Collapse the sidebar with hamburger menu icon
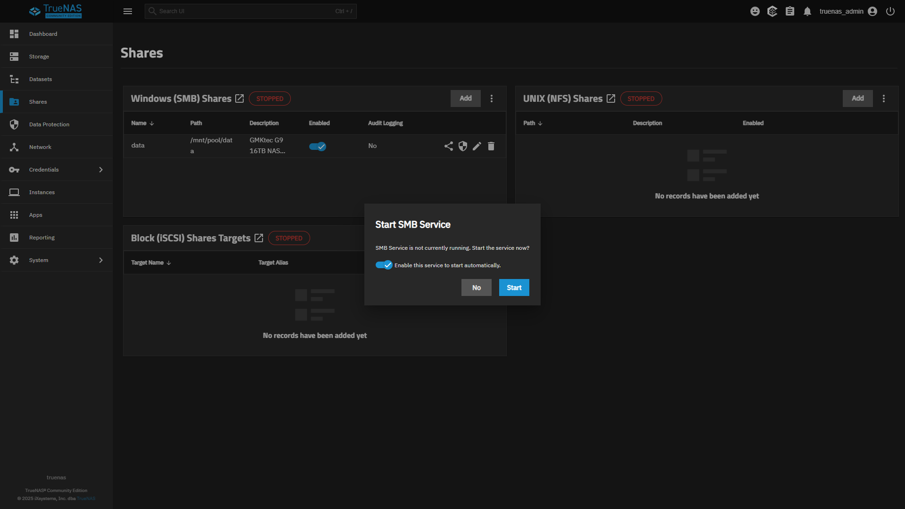Viewport: 905px width, 509px height. tap(128, 11)
